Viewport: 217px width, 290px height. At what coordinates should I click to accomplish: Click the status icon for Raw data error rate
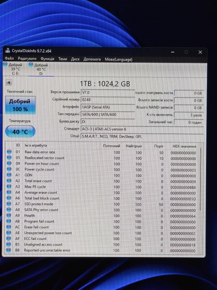[9, 152]
